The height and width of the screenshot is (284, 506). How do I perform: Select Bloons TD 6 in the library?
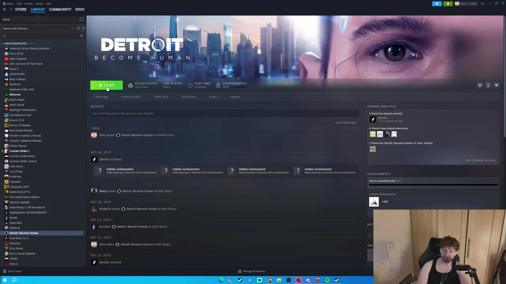[17, 120]
